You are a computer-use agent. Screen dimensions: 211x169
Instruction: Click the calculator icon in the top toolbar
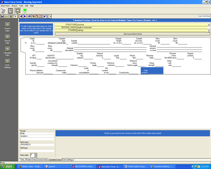3,11
